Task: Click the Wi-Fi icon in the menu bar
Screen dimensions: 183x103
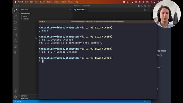Action: point(144,2)
